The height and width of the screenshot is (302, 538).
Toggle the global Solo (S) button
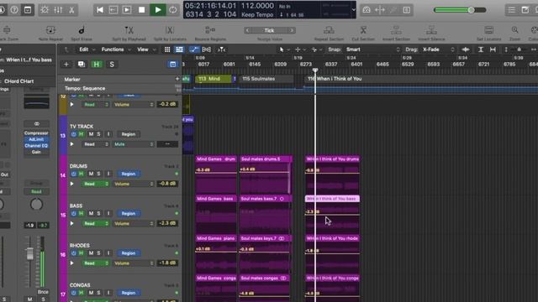(x=112, y=65)
